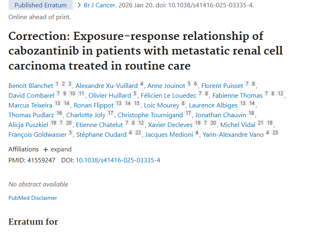309x232 pixels.
Task: Click affiliation 18 beside Jonathan Chauvin
Action: tap(251, 113)
